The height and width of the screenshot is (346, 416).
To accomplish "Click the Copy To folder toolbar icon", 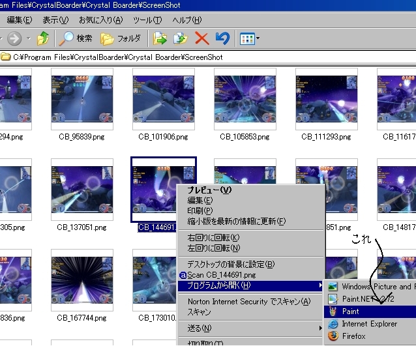I will tap(181, 38).
